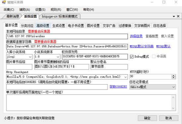Click the textarea scroll up arrow
Image resolution: width=182 pixels, height=124 pixels.
(173, 98)
